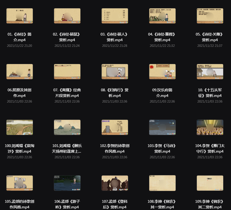Select the 08.《妇病行》赏析.mp4 thumbnail
Image resolution: width=231 pixels, height=210 pixels.
point(115,72)
